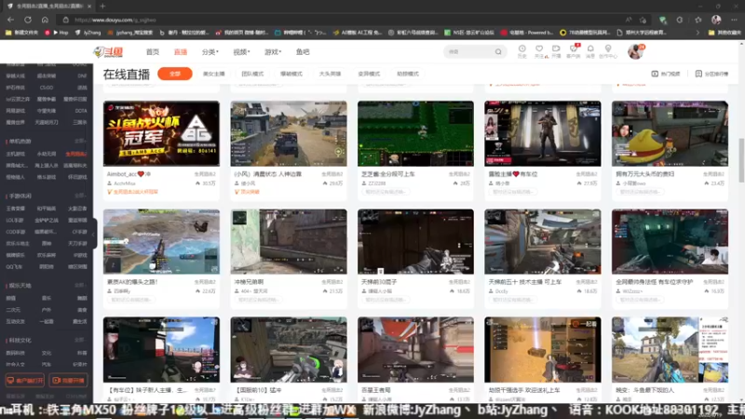Viewport: 745px width, 419px height.
Task: Open the 天梯前五十 技术主播 thumbnail
Action: [543, 242]
